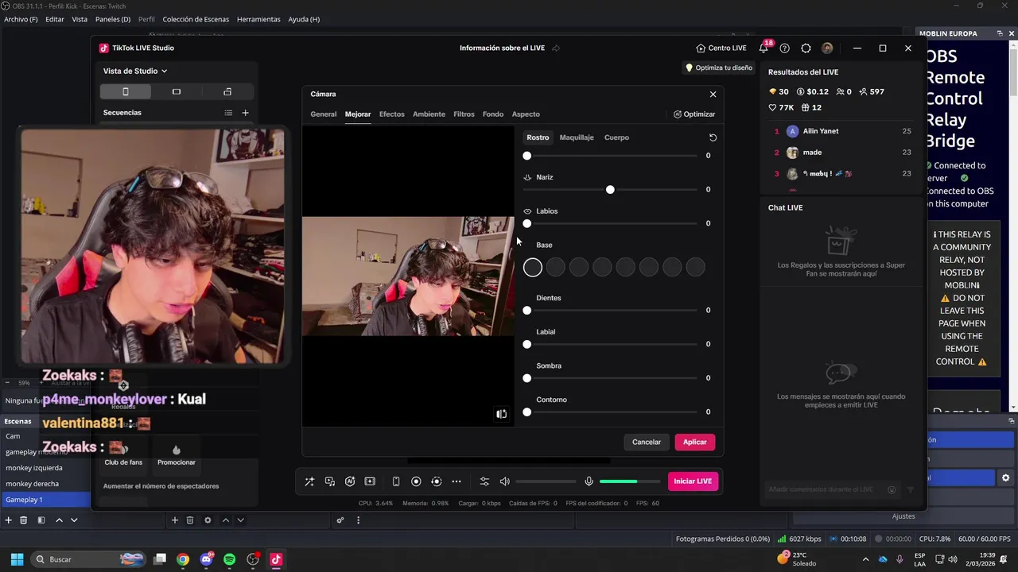Select the dual-screen layout button
The width and height of the screenshot is (1018, 572).
pos(227,91)
